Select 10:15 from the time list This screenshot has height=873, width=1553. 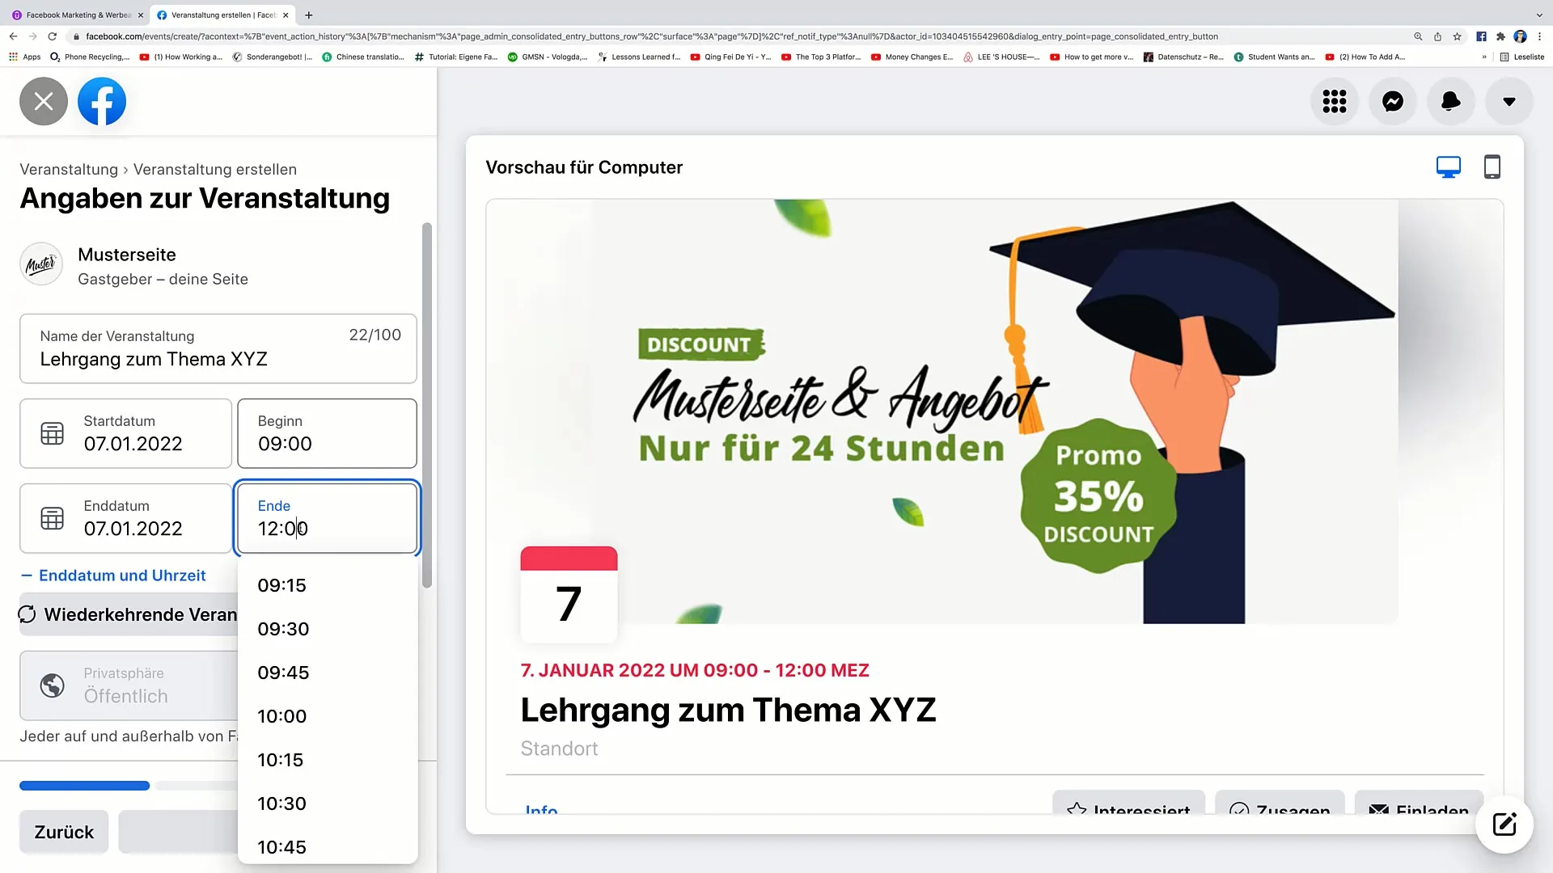pyautogui.click(x=328, y=760)
